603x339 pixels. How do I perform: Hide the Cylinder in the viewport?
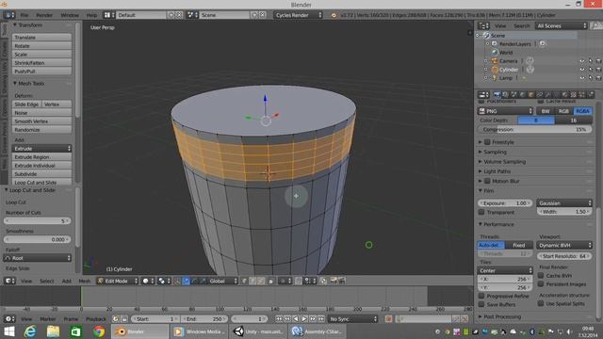[x=582, y=70]
